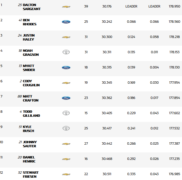Select Stewart Friesen's lap time 30.511
Screen dimensions: 182x180
point(107,174)
